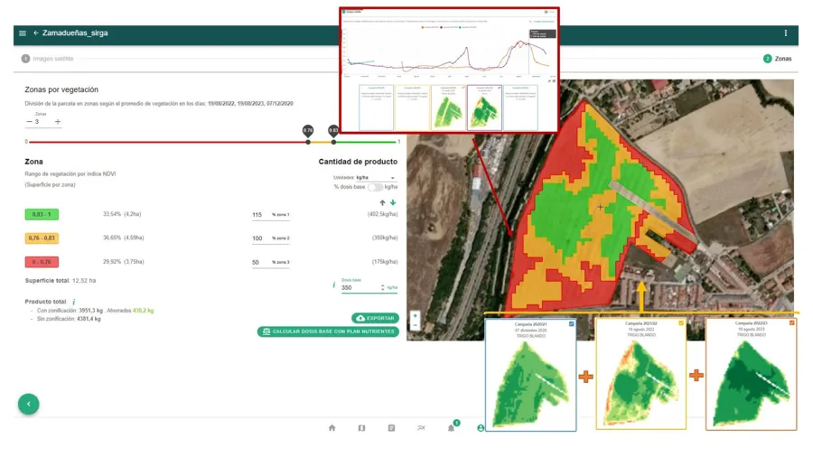Open the hamburger menu
Viewport: 813px width, 457px height.
click(23, 33)
